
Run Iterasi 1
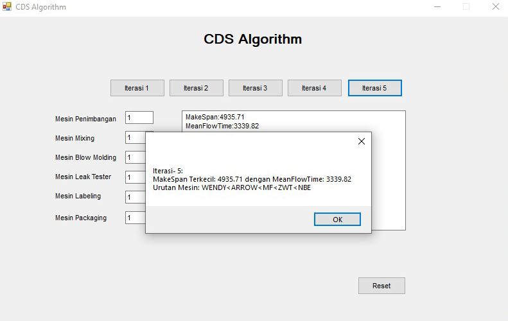[x=137, y=88]
